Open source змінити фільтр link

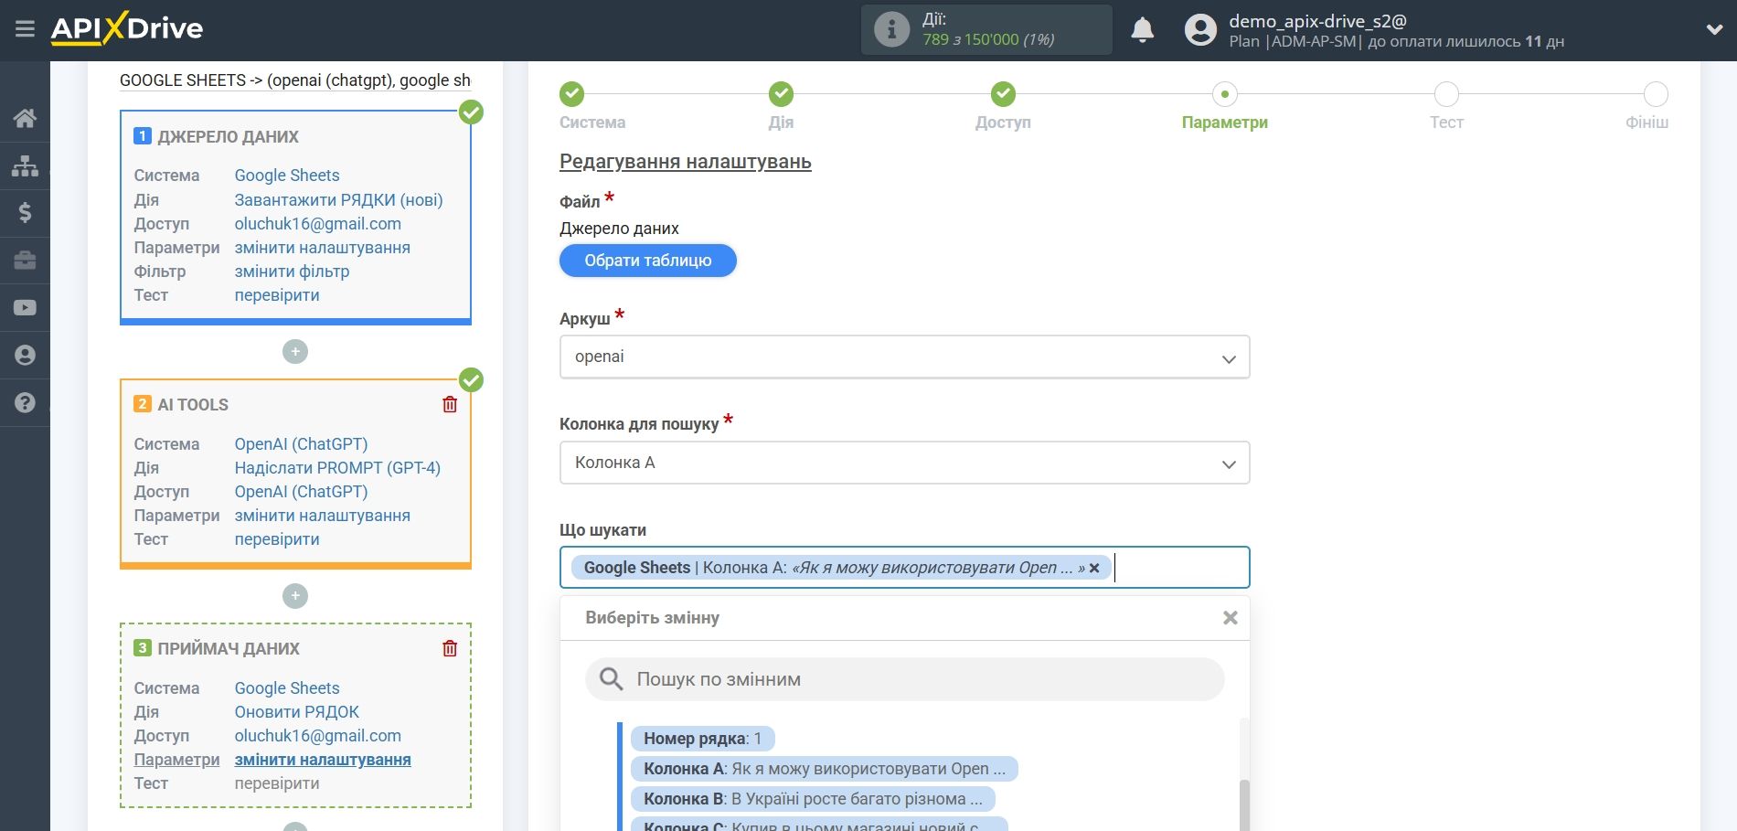[x=292, y=272]
